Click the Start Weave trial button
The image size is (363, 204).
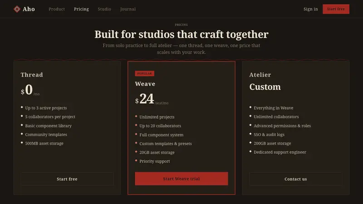click(181, 179)
